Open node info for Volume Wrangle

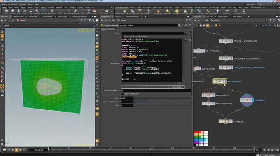[187, 25]
